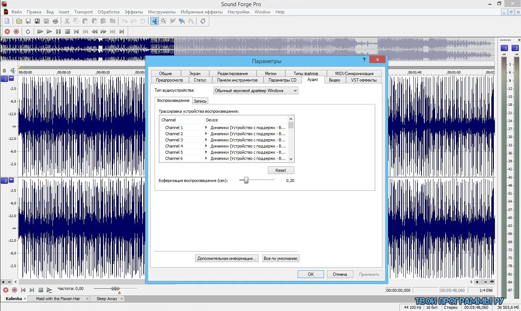Open the Инструменты menu
This screenshot has height=311, width=521.
click(162, 12)
